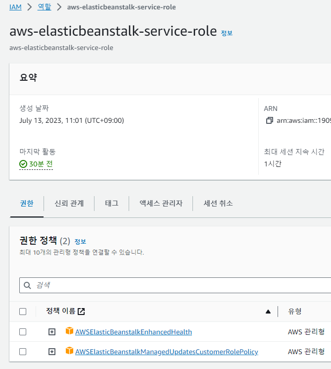Go to IAM breadcrumb link
The height and width of the screenshot is (369, 331).
tap(15, 7)
